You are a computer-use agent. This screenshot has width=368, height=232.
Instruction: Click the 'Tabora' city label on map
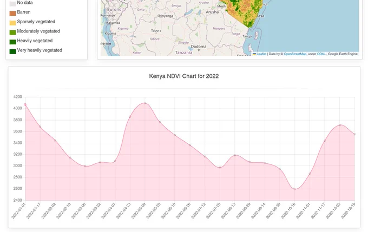(156, 31)
